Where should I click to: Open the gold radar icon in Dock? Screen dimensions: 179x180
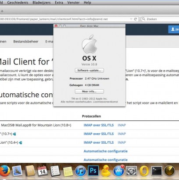[x=169, y=171]
